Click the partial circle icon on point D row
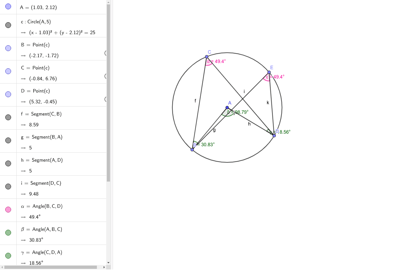 click(105, 99)
